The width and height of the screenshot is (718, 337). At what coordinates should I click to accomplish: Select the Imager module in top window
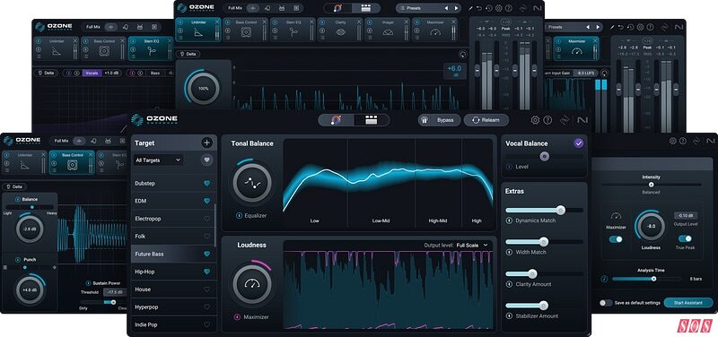tap(388, 30)
